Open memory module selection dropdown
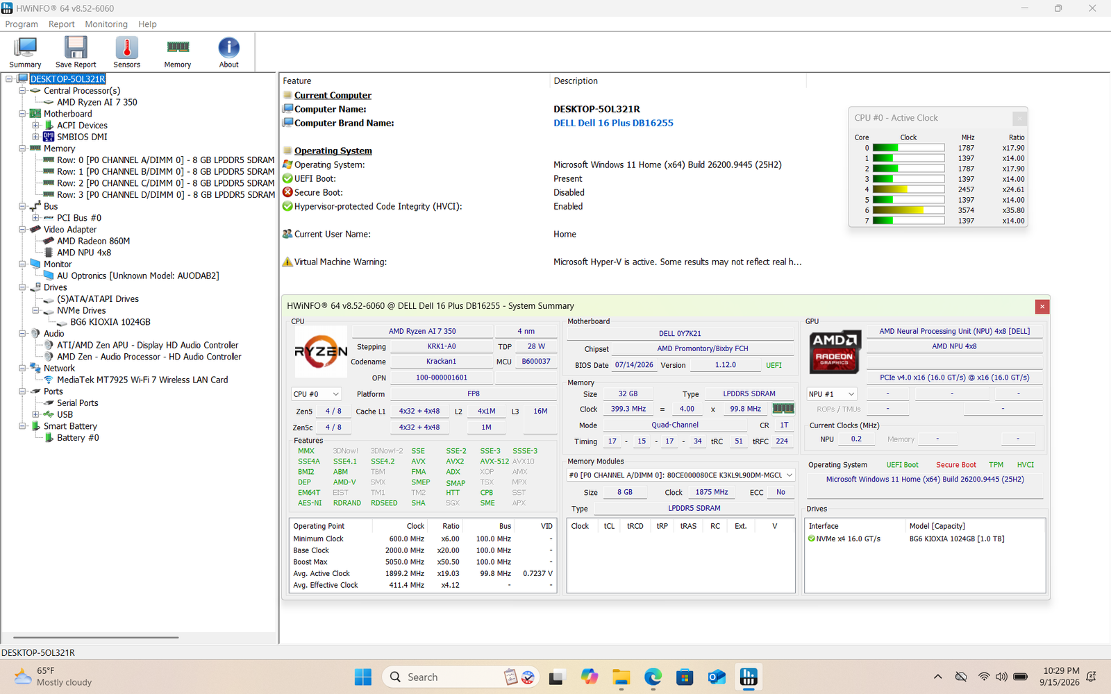 (681, 475)
